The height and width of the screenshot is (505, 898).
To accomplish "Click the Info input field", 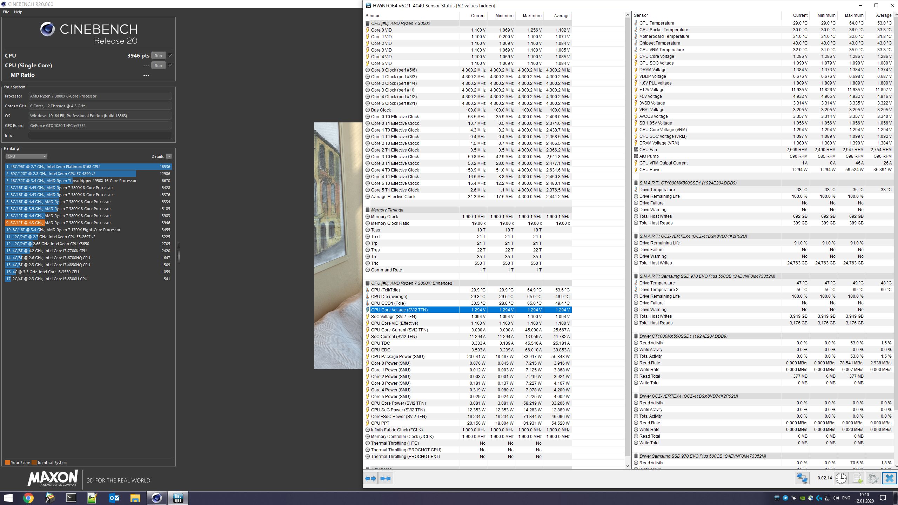I will 100,135.
